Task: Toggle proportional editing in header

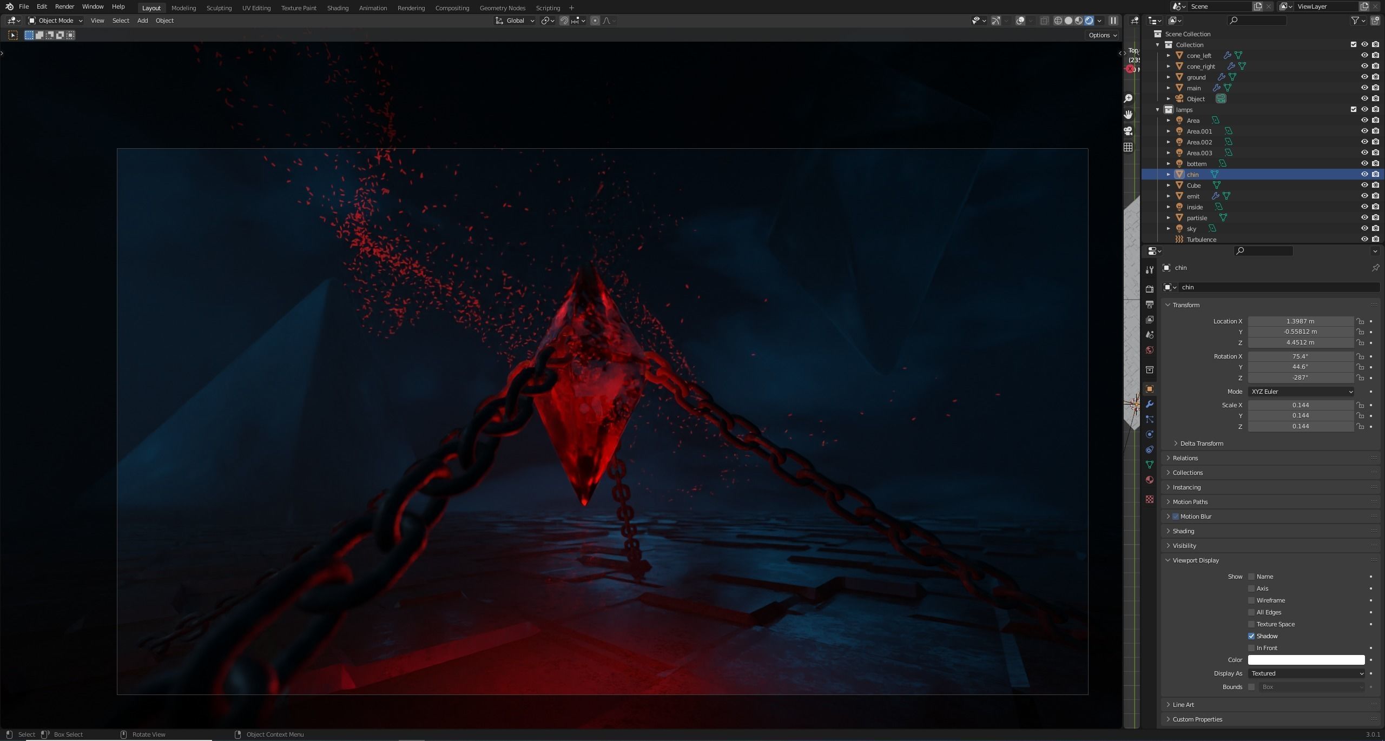Action: coord(595,21)
